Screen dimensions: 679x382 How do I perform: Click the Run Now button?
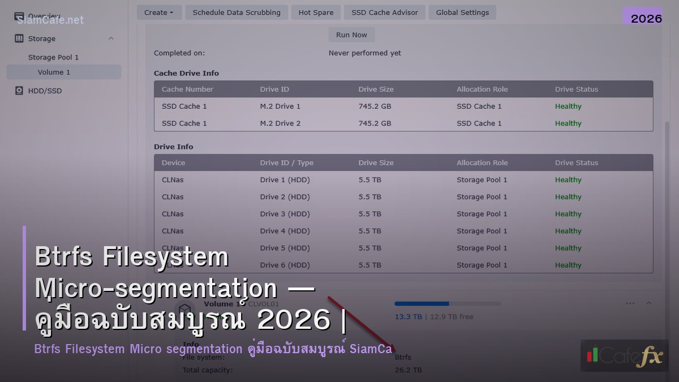pyautogui.click(x=351, y=35)
